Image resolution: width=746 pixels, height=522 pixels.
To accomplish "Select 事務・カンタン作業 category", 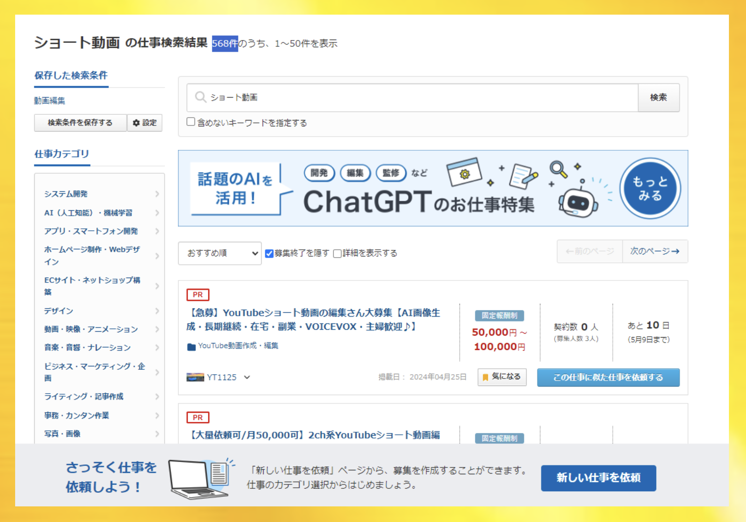I will click(77, 416).
